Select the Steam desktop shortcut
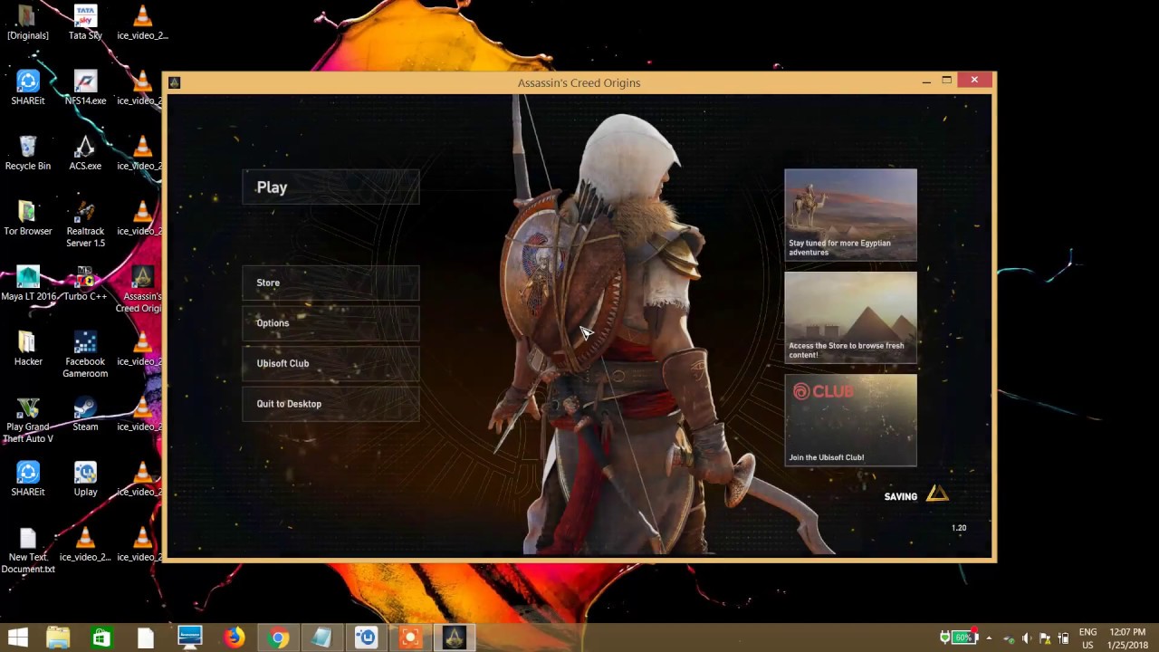1159x652 pixels. 85,414
